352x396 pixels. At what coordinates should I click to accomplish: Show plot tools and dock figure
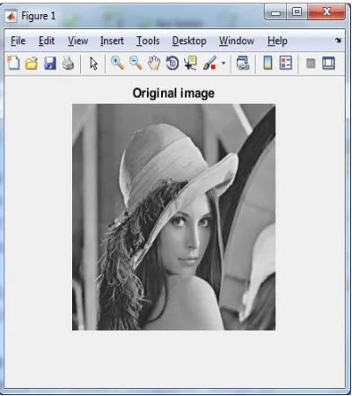(328, 63)
